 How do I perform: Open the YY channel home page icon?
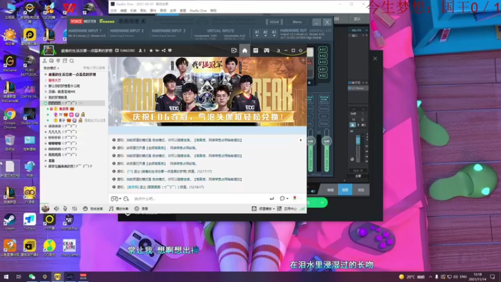tap(244, 51)
